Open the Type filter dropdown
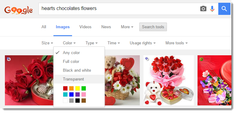 point(92,43)
